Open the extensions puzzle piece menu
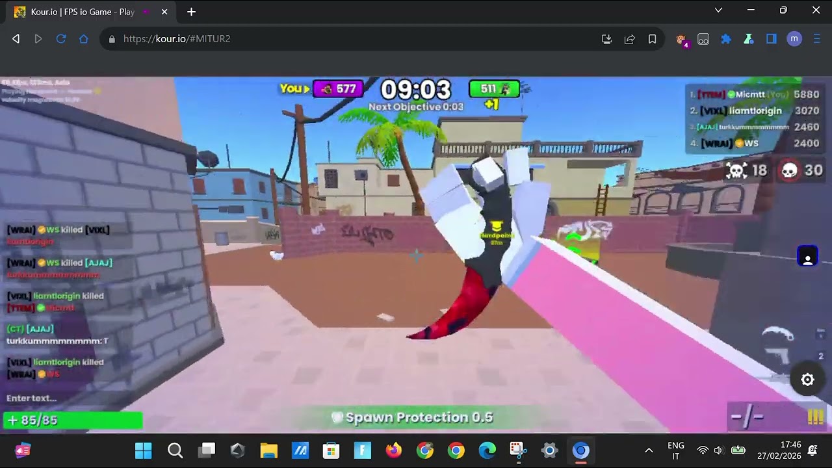 click(726, 39)
